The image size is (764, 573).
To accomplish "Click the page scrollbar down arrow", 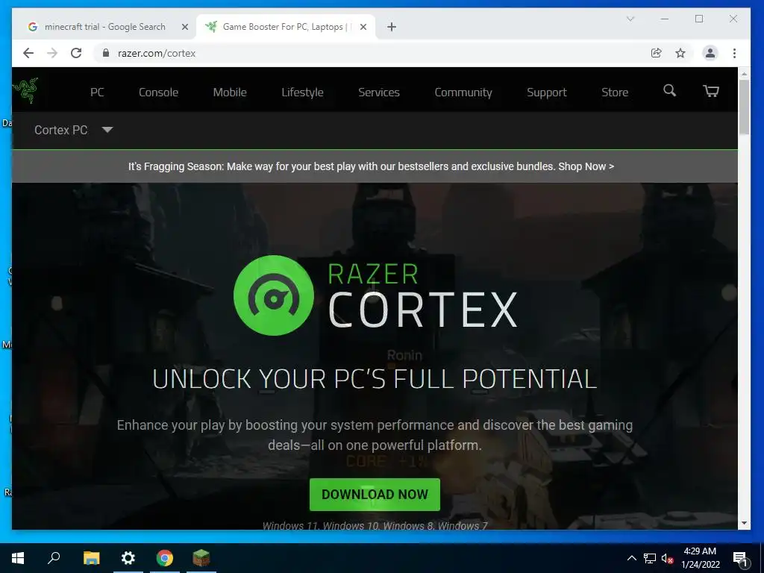I will pyautogui.click(x=744, y=523).
